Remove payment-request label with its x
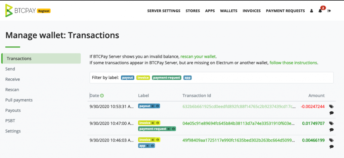The width and height of the screenshot is (344, 158). (x=169, y=129)
